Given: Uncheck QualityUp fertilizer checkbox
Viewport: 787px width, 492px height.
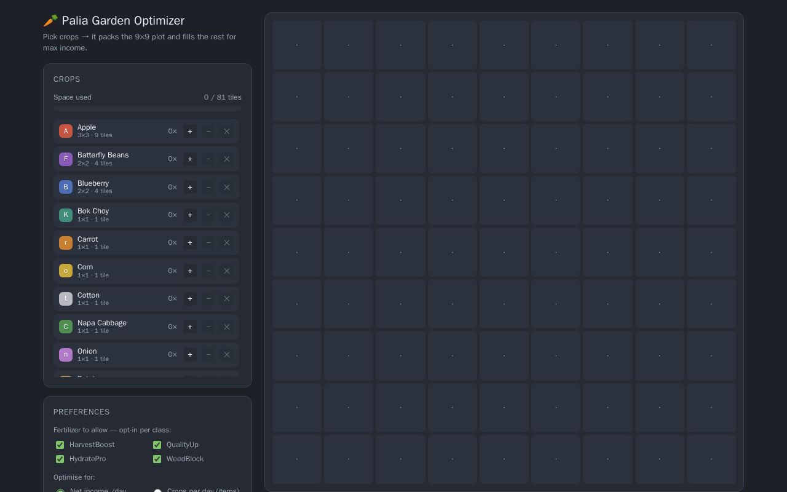Looking at the screenshot, I should point(157,445).
